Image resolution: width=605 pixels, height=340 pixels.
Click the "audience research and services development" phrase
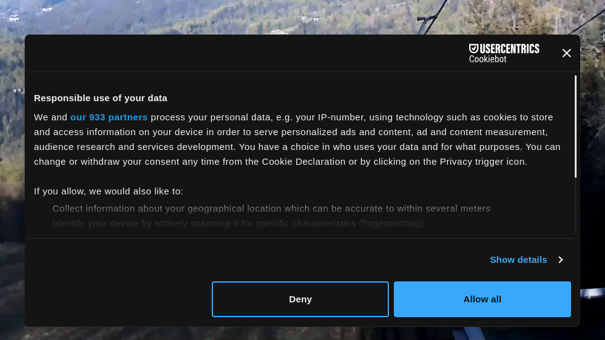pos(134,147)
